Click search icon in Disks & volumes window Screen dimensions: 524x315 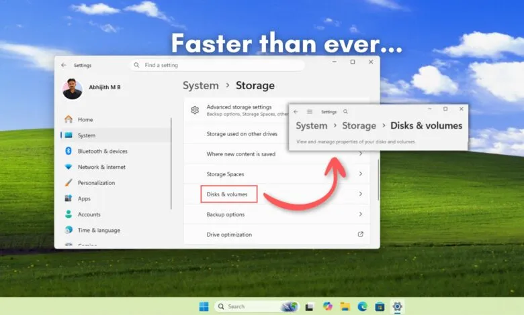point(345,112)
